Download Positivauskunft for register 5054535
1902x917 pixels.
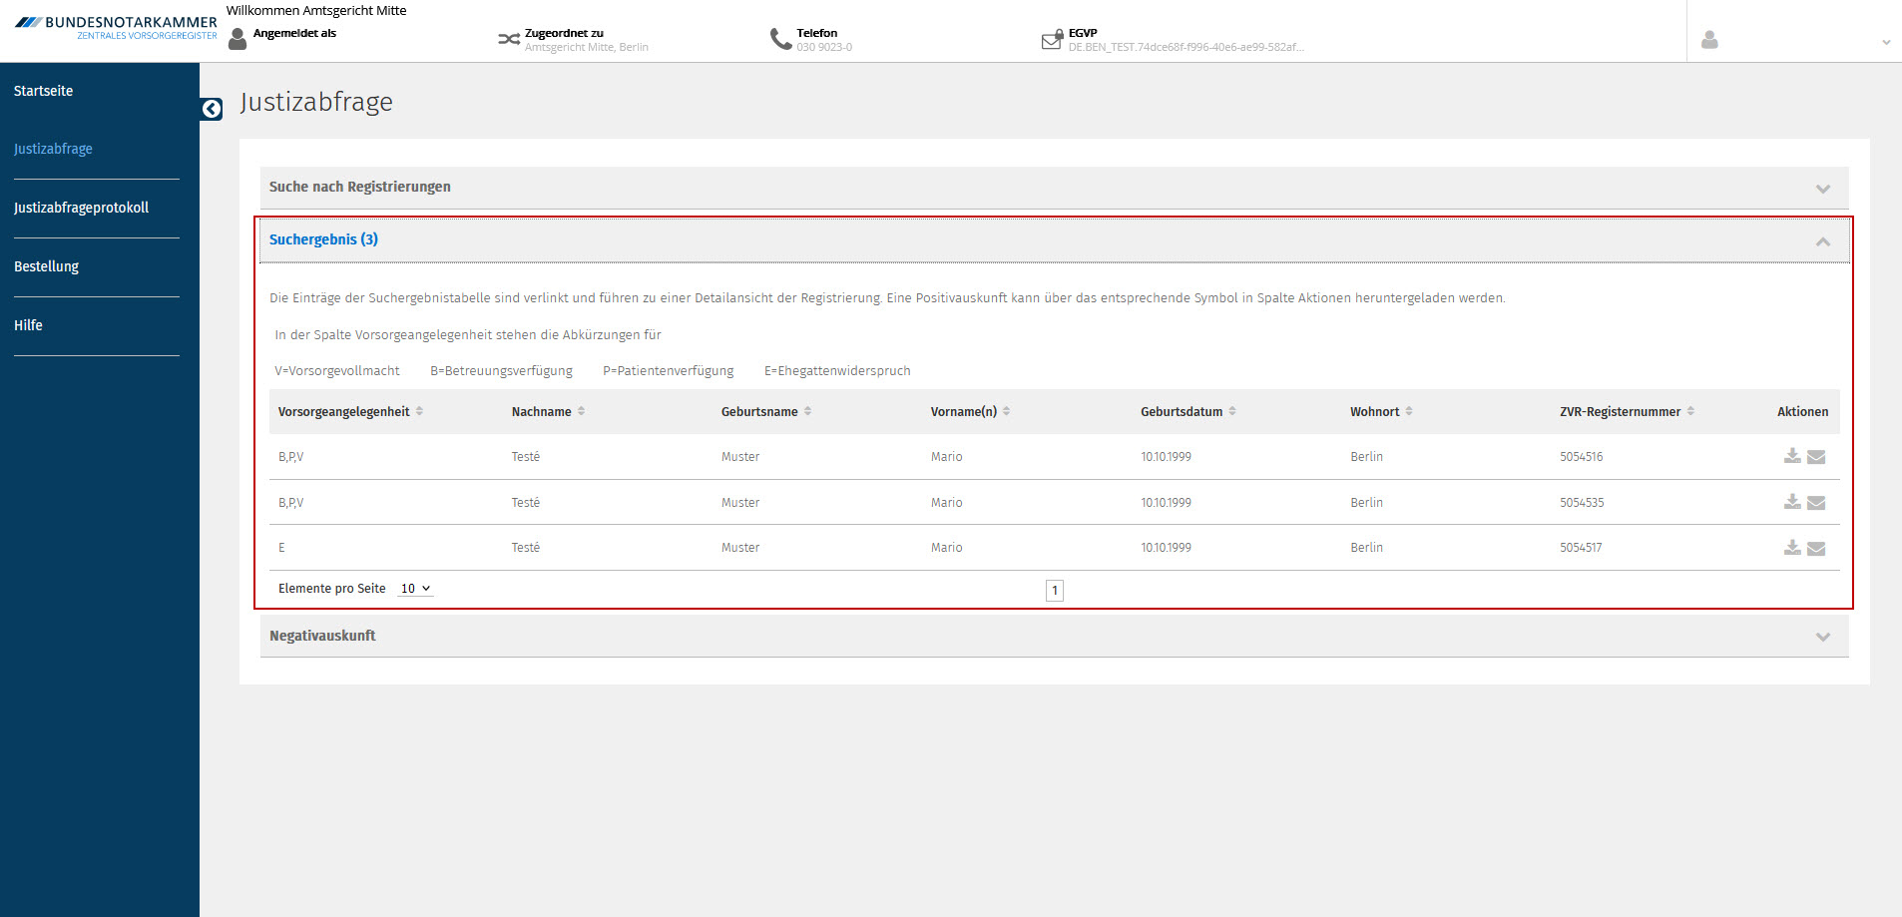click(x=1792, y=502)
